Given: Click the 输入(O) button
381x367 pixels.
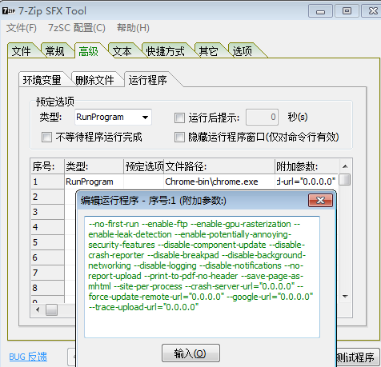Looking at the screenshot, I should (190, 353).
